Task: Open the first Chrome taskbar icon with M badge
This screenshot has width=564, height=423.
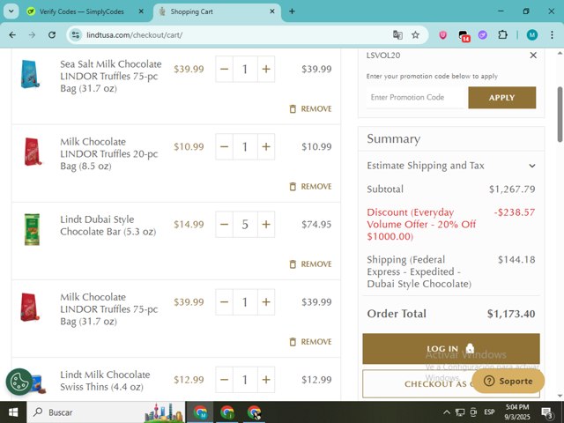Action: 200,412
